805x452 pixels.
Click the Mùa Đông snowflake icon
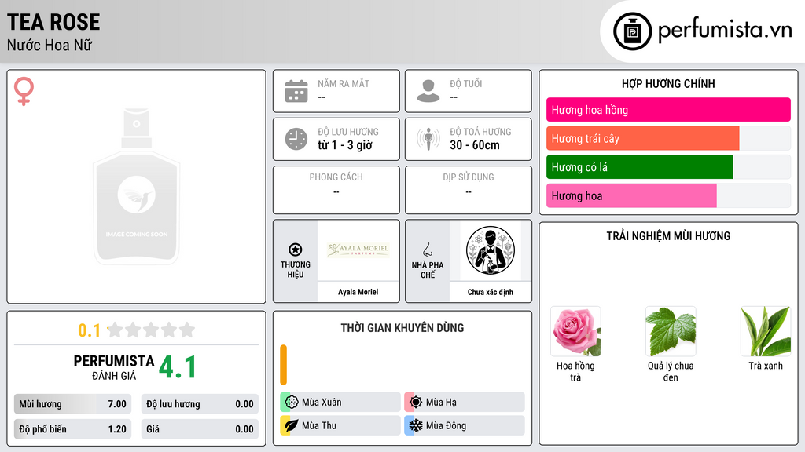415,425
